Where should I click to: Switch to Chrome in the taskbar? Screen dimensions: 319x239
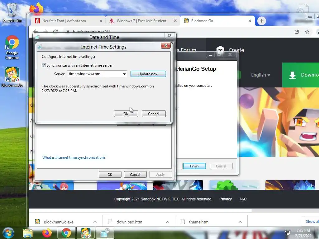click(66, 233)
